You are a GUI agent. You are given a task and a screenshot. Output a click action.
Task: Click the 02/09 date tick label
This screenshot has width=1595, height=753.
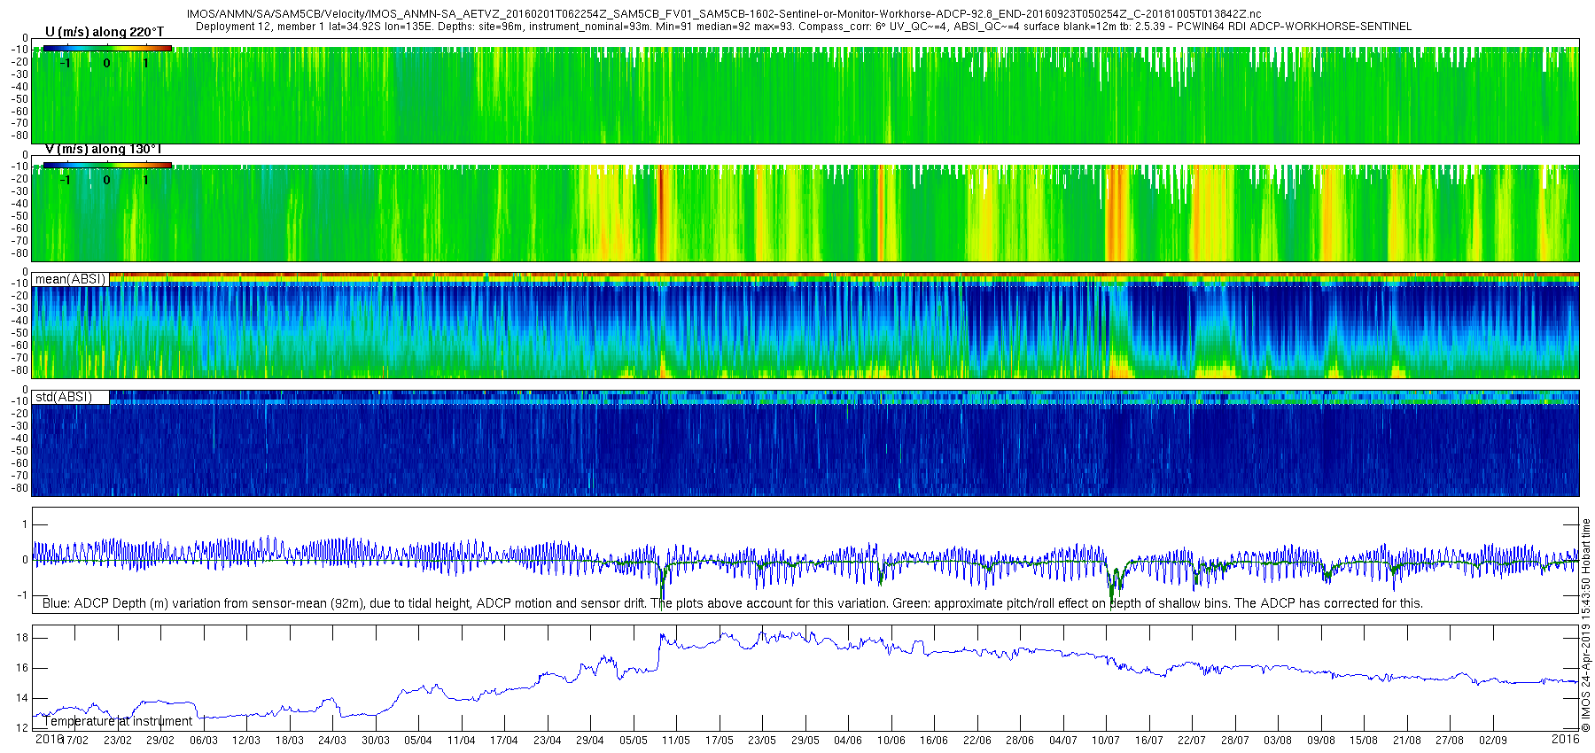[x=1492, y=741]
